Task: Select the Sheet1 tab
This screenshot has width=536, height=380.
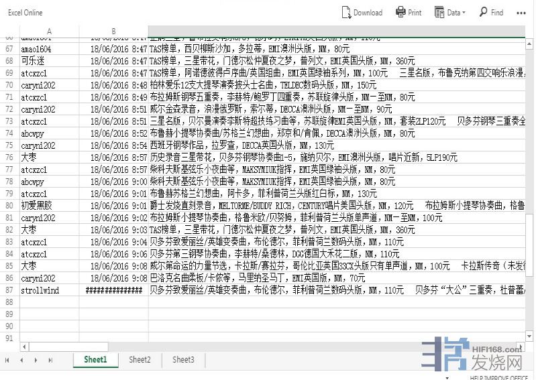Action: tap(95, 360)
